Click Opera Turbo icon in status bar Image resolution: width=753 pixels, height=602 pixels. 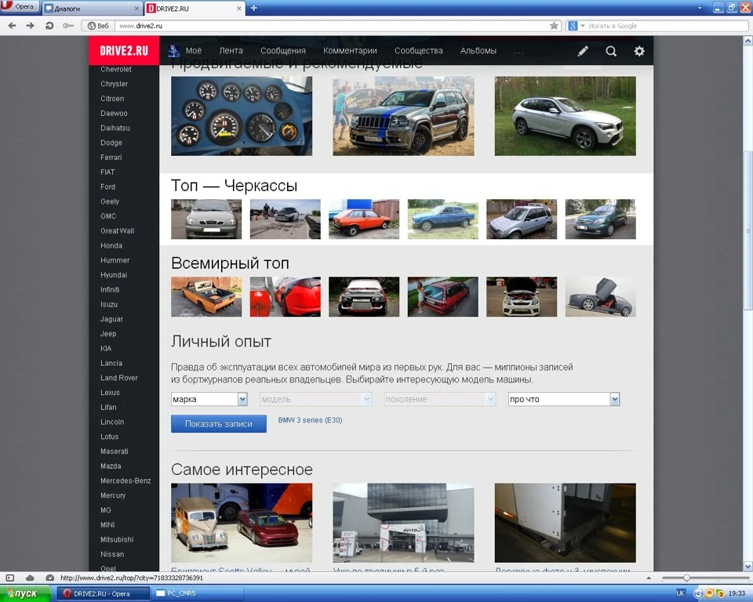coord(49,578)
